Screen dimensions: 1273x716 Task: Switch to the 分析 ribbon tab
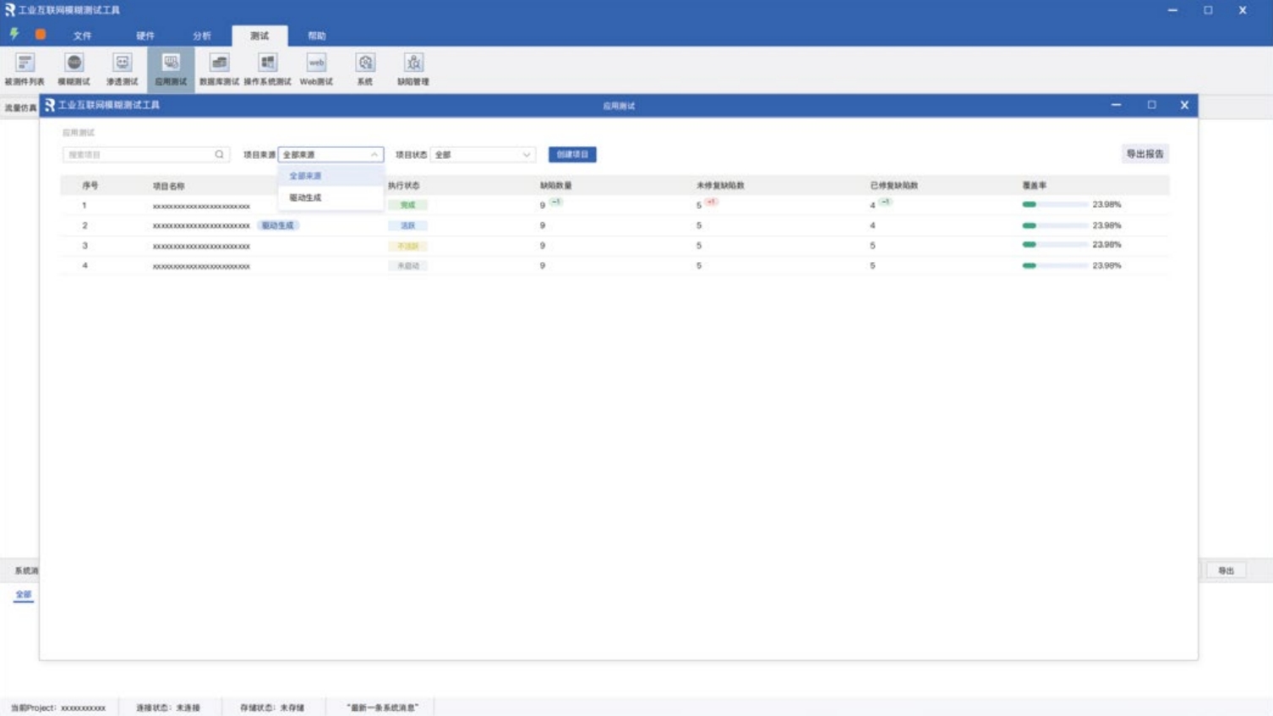pyautogui.click(x=202, y=36)
